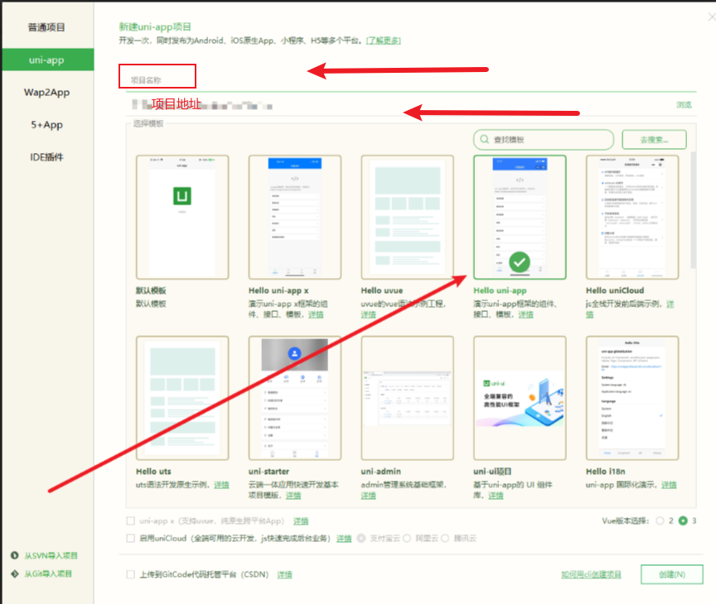Viewport: 716px width, 604px height.
Task: Select the uni-starter template thumbnail
Action: point(294,398)
